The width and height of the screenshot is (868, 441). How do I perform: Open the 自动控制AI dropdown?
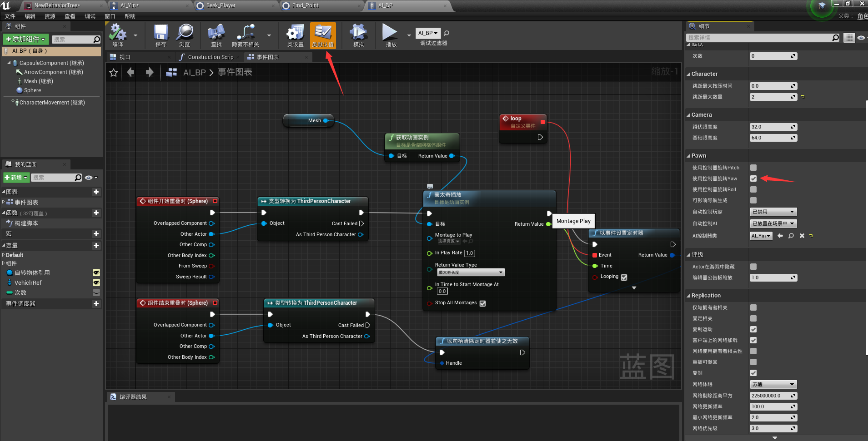(773, 223)
